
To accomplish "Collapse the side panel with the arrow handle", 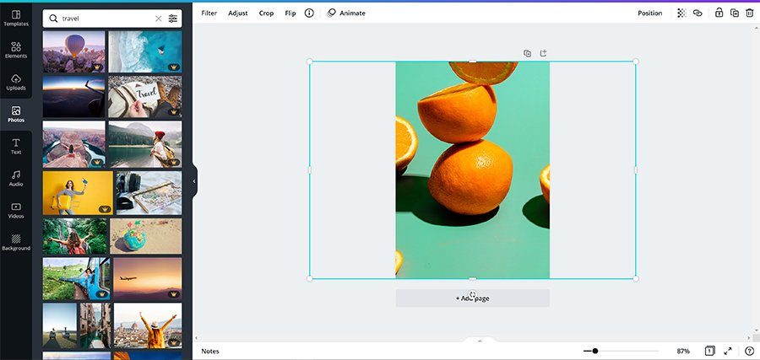I will click(194, 181).
